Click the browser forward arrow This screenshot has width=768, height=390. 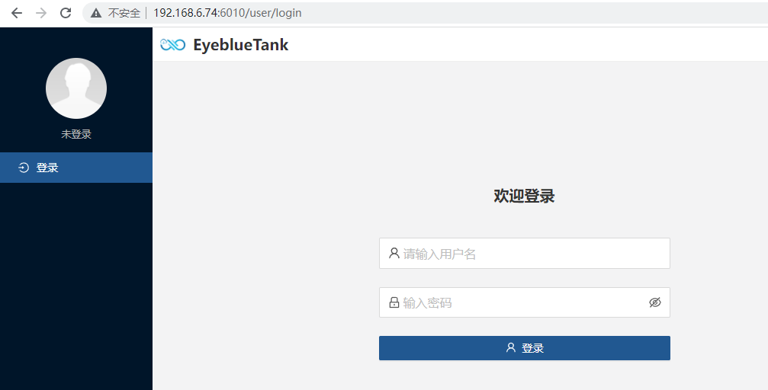[x=41, y=13]
